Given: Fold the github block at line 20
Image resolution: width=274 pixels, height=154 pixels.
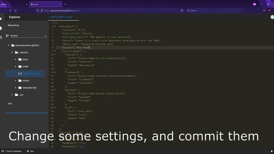Looking at the screenshot, I should [55, 90].
